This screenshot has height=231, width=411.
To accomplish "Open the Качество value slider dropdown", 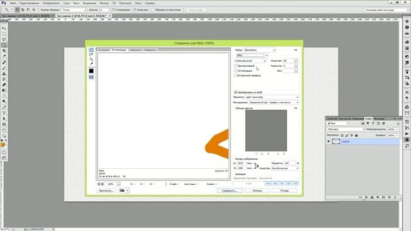I will click(296, 61).
